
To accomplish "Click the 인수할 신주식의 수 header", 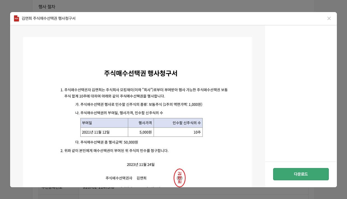I will pos(178,123).
